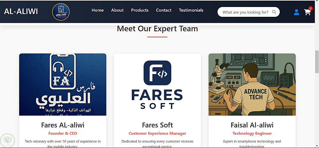The height and width of the screenshot is (148, 319).
Task: Click the Fares AL-aliwi name heading
Action: [x=63, y=125]
